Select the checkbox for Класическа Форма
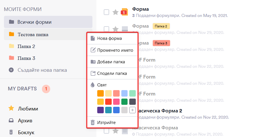This screenshot has height=137, width=271. tap(106, 131)
